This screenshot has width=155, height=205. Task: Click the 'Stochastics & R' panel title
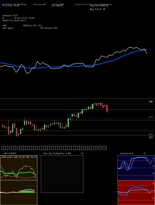pos(127,153)
